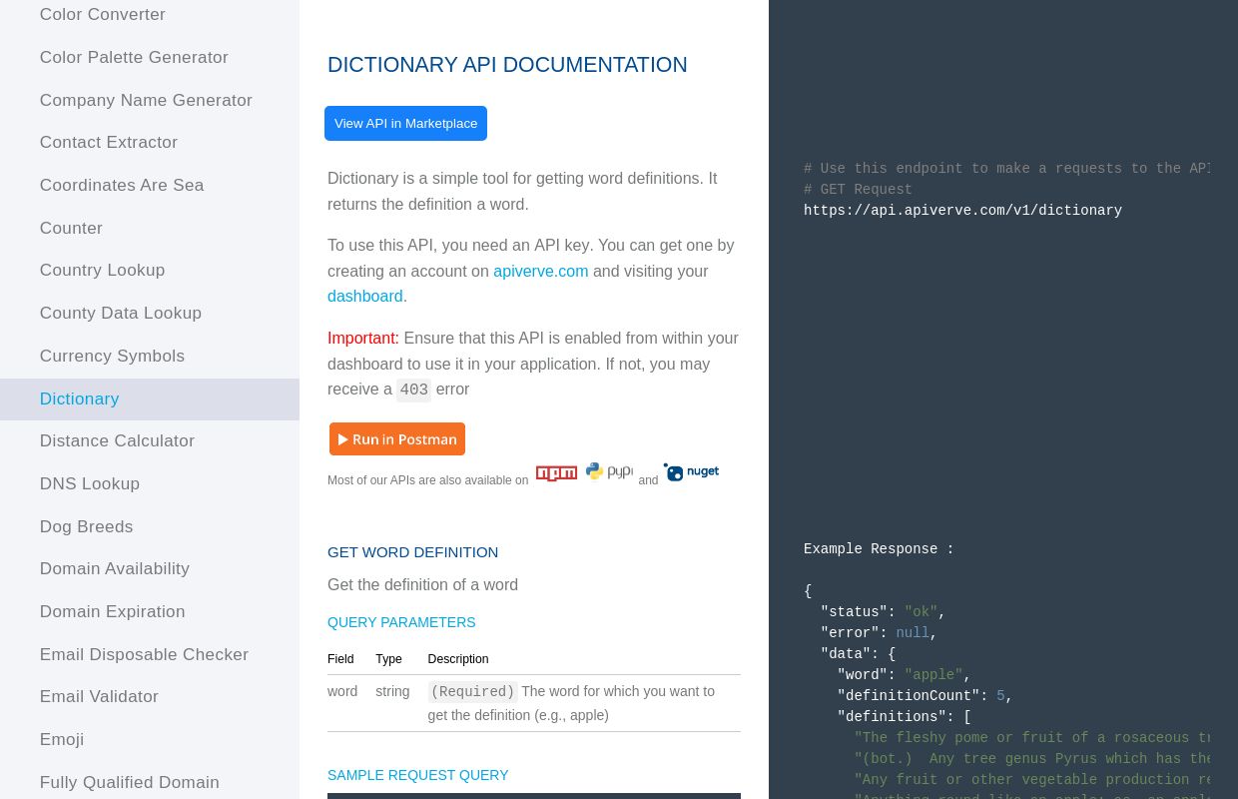Open the apiverve.com link

click(541, 271)
